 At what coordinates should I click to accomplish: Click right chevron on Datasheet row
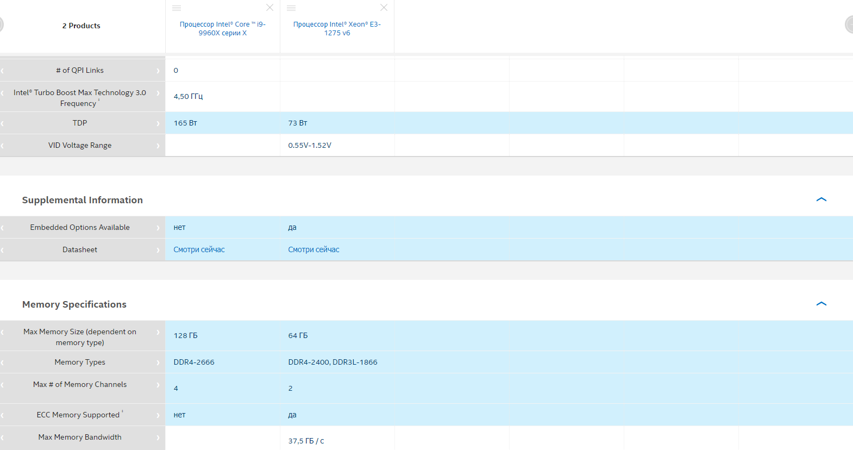pos(158,250)
